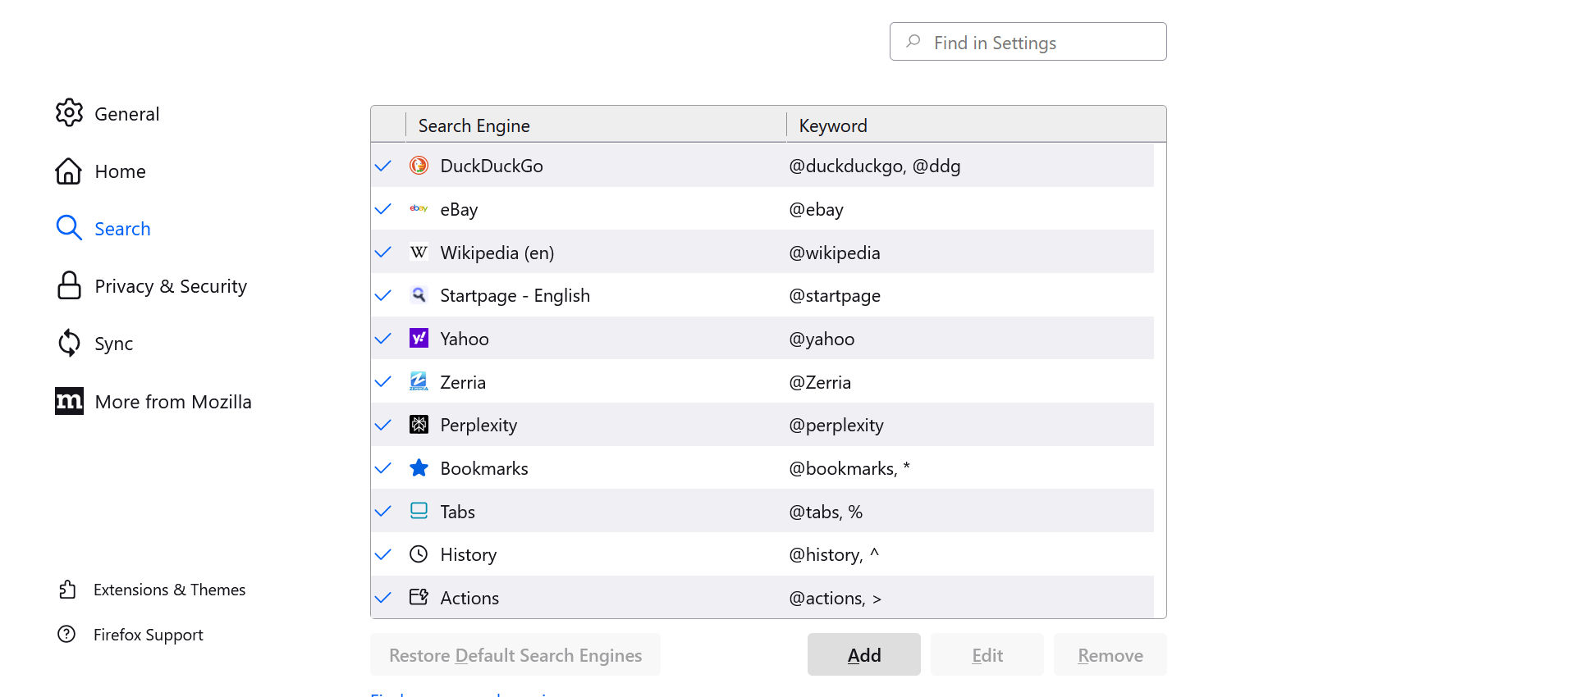Select the '@bookmarks, *' keyword cell
Screen dimensions: 1575x697
[x=849, y=468]
